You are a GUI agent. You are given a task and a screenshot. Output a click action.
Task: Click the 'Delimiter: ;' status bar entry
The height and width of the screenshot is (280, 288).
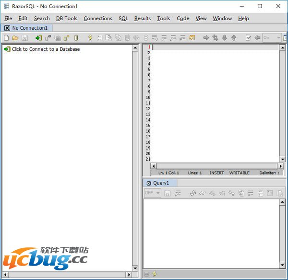click(269, 173)
